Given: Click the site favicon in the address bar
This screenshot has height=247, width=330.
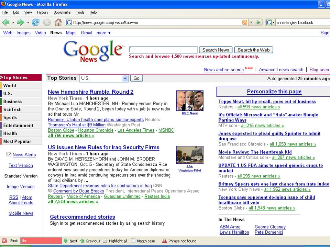Looking at the screenshot, I should tap(69, 22).
